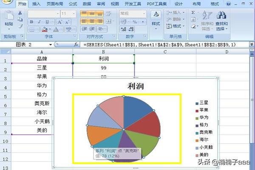
Task: Expand the formula bar with chevron
Action: click(x=252, y=44)
